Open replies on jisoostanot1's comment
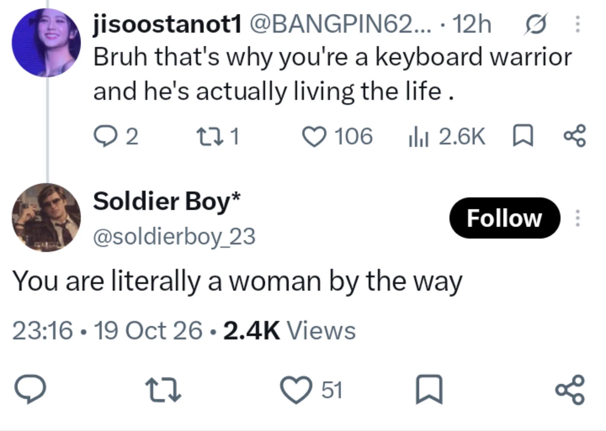This screenshot has height=431, width=606. click(x=116, y=136)
